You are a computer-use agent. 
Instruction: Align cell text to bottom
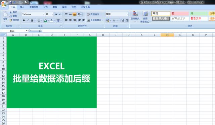(x=74, y=14)
